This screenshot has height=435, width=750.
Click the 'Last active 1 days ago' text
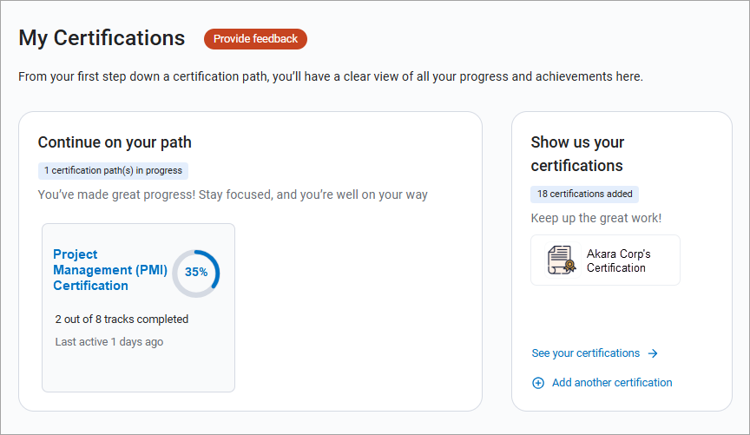click(x=109, y=342)
